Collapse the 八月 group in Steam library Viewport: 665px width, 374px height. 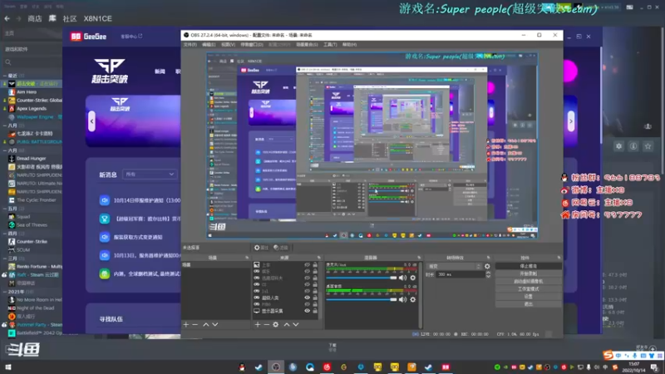coord(5,125)
